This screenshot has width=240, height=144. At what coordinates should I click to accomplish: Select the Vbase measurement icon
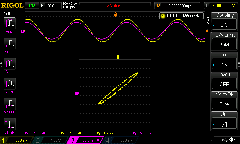click(10, 103)
